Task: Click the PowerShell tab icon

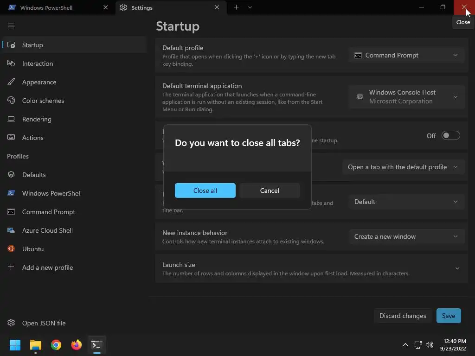Action: [x=12, y=7]
